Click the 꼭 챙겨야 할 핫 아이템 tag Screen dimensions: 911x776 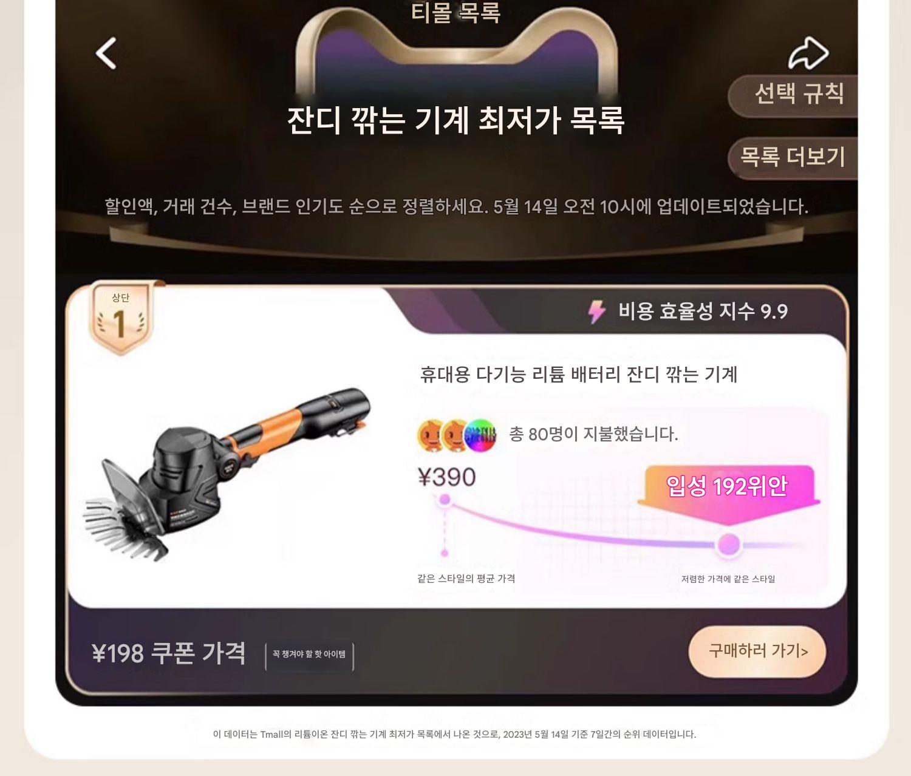pos(309,655)
